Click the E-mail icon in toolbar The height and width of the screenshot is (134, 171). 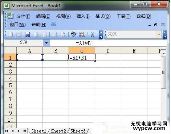click(45, 35)
